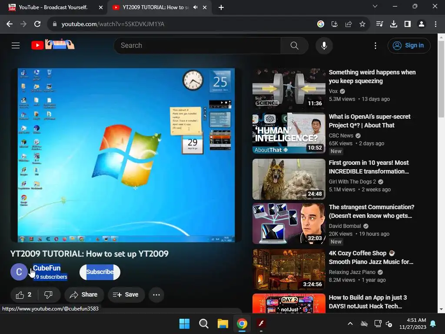The height and width of the screenshot is (334, 445).
Task: Share this page from the address bar
Action: 349,24
